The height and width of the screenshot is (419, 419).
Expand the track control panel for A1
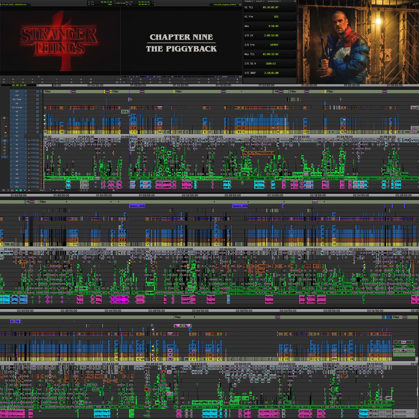pos(11,140)
